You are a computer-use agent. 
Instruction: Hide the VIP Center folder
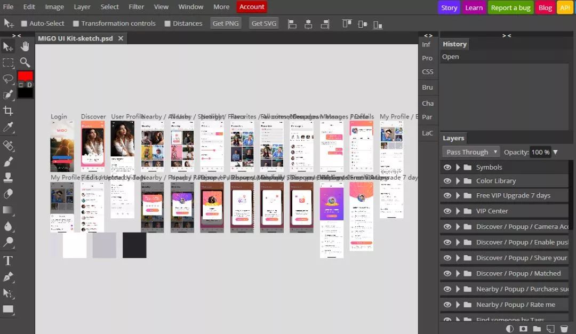pyautogui.click(x=447, y=211)
